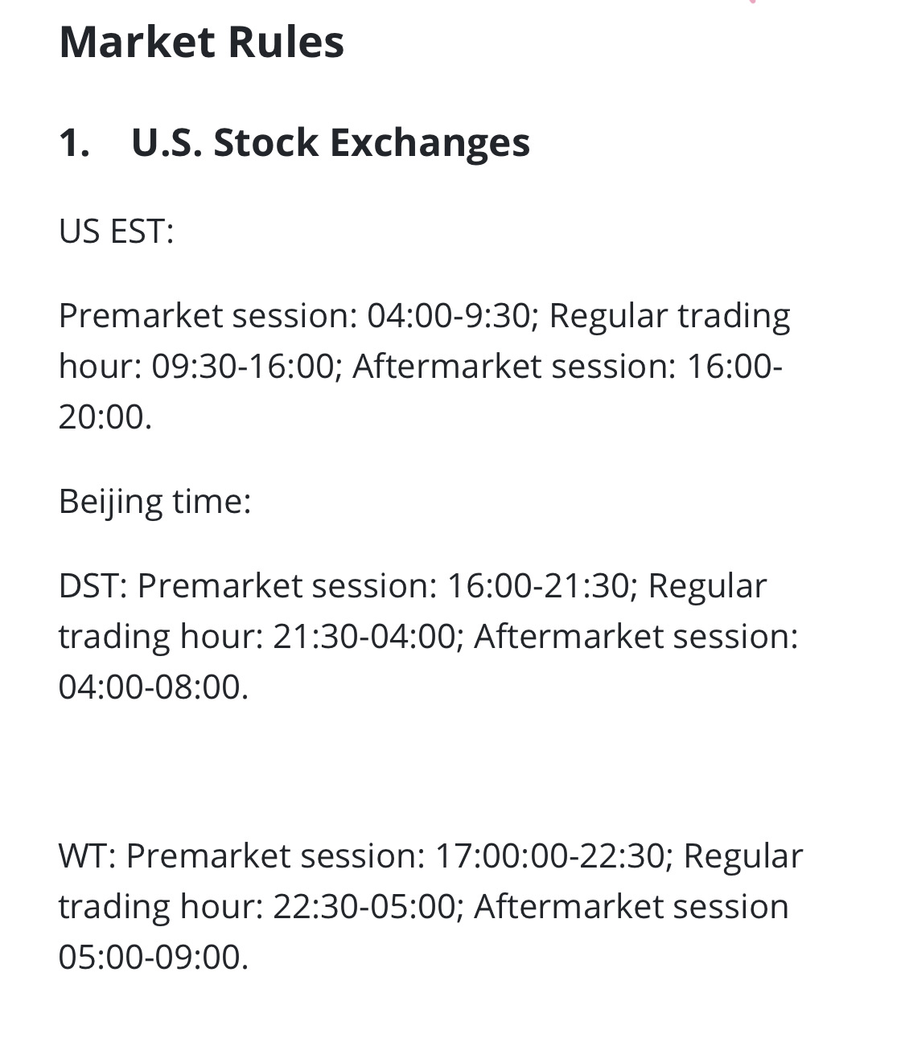
Task: Tap the US EST: label
Action: [116, 232]
